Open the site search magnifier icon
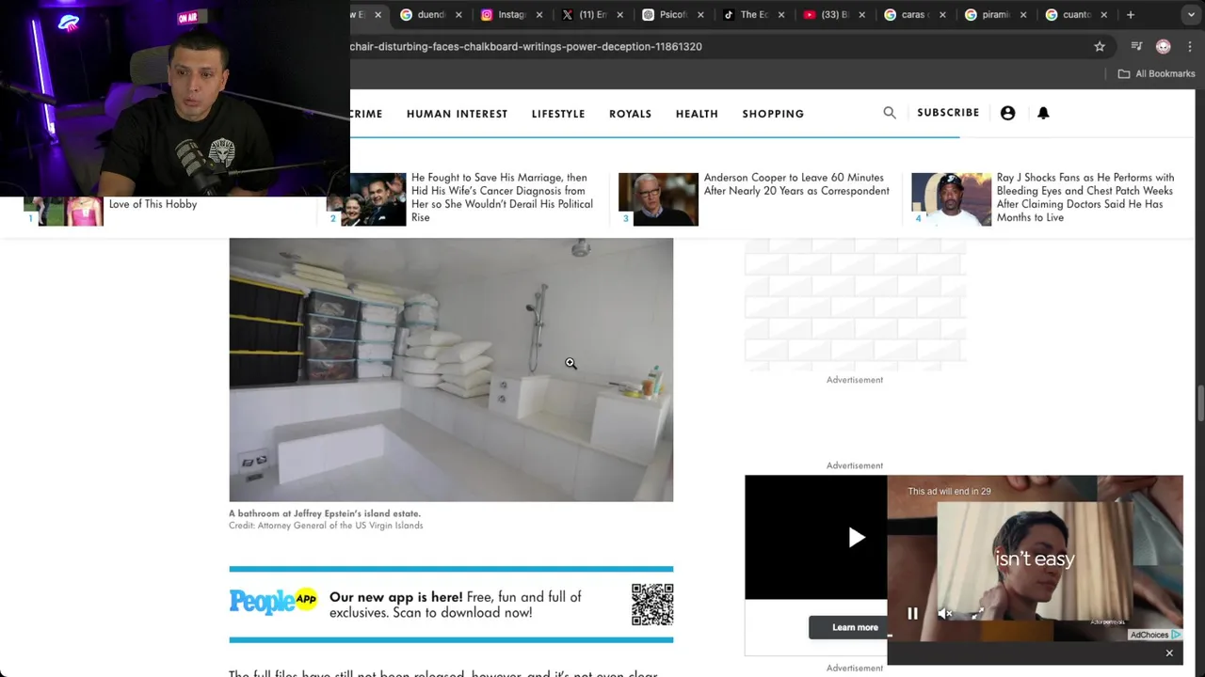The image size is (1205, 677). pos(890,113)
